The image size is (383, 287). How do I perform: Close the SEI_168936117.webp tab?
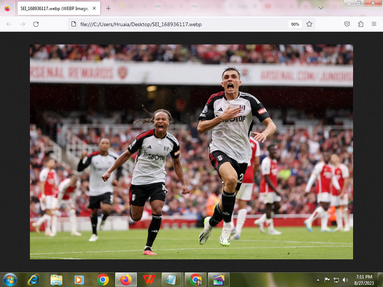94,8
